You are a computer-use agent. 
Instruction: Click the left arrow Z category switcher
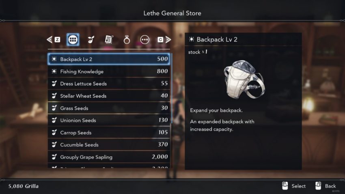[54, 40]
